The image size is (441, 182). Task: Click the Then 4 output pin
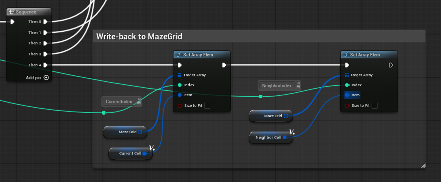coord(45,65)
